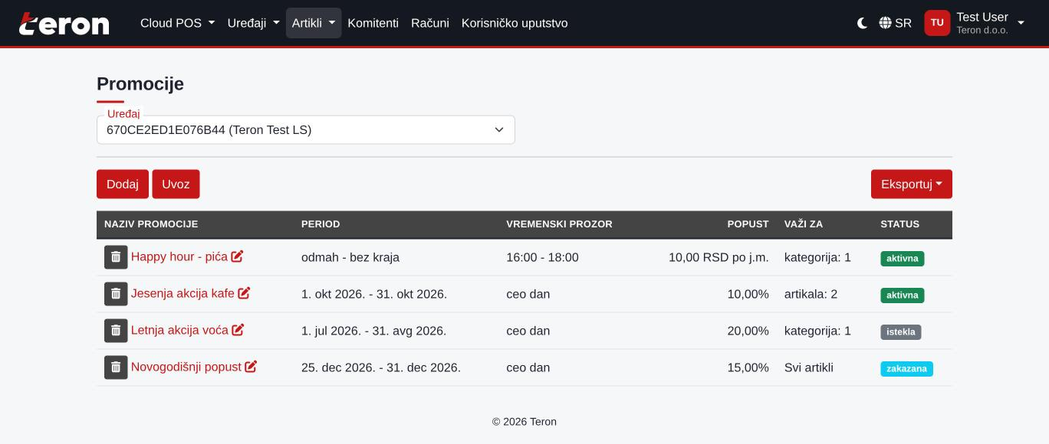Click the '15,00%' discount value
1049x444 pixels.
point(748,367)
